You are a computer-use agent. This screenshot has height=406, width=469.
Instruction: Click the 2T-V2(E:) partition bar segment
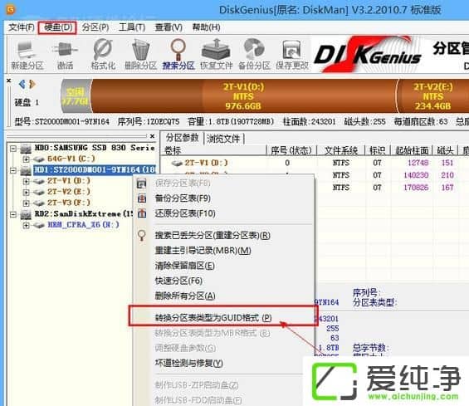[x=432, y=96]
